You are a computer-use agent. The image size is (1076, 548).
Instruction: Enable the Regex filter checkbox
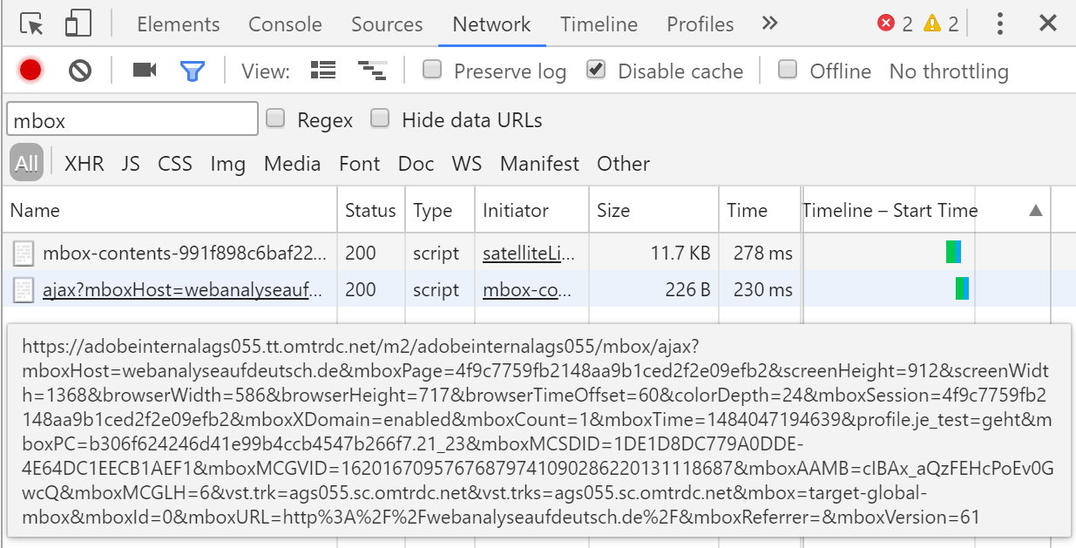coord(275,119)
